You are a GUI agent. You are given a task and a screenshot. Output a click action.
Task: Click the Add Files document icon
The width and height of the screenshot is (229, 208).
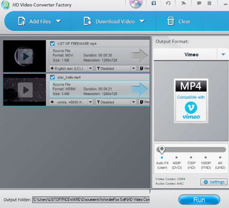[22, 21]
